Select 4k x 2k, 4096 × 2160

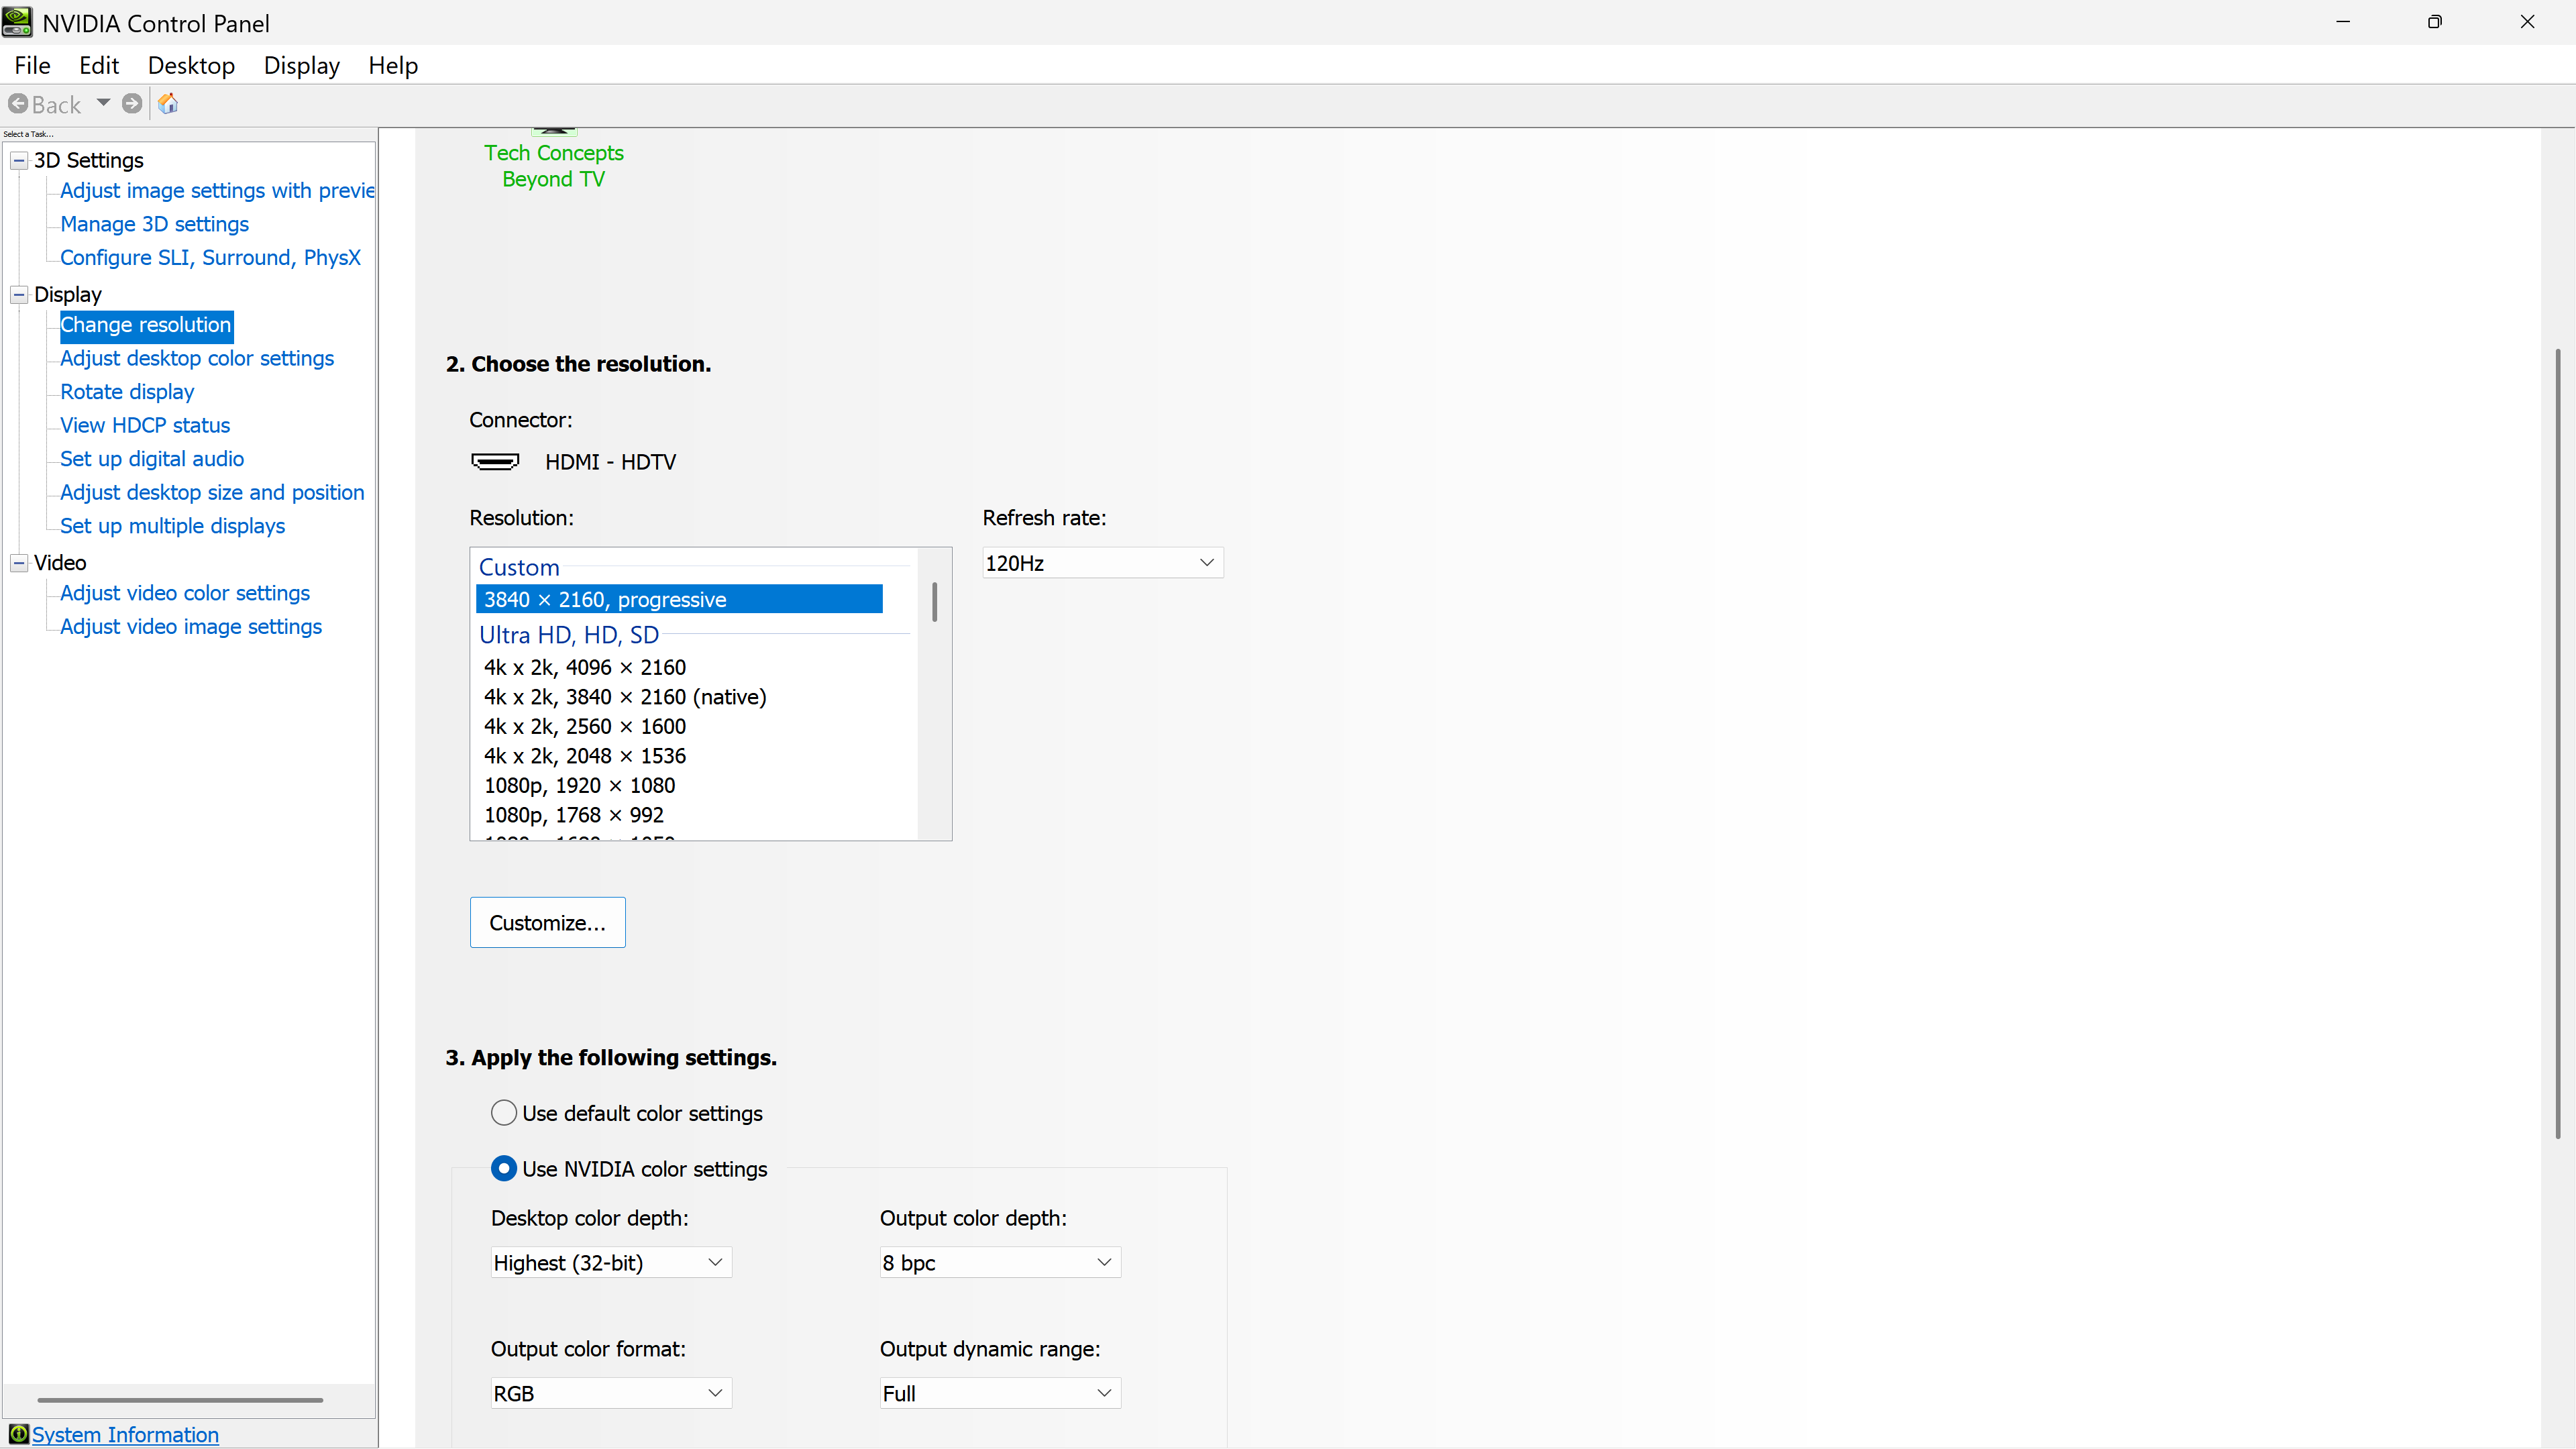585,667
